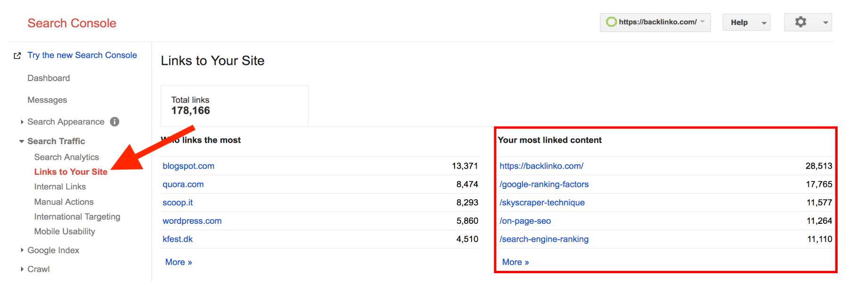This screenshot has width=848, height=285.
Task: Open Mobile Usability report
Action: tap(65, 231)
